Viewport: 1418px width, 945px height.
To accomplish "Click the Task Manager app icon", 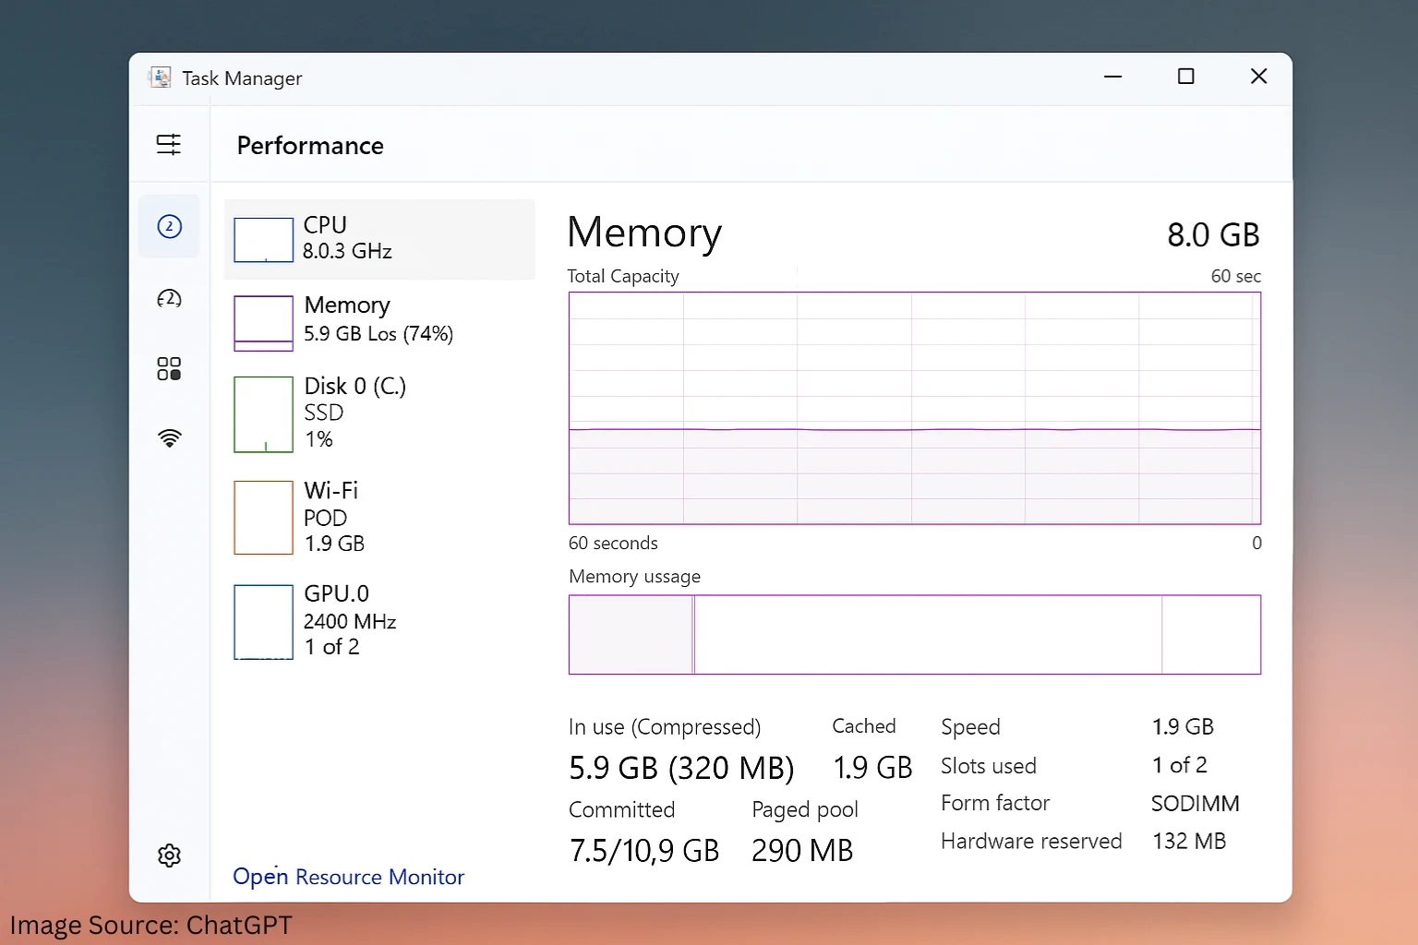I will tap(160, 78).
